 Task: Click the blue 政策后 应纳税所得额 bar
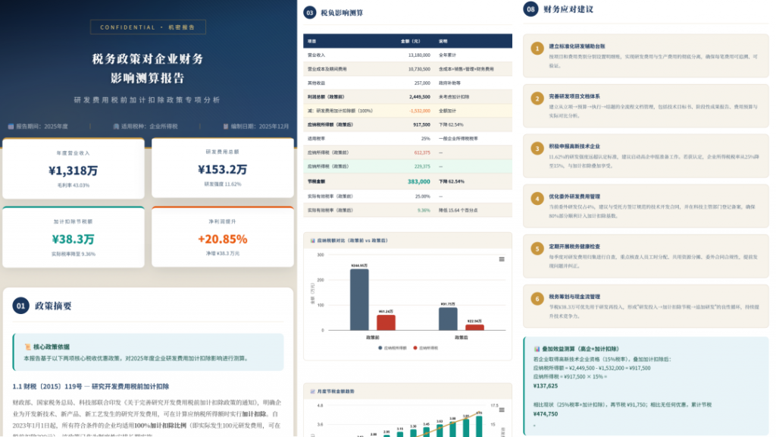click(x=448, y=319)
